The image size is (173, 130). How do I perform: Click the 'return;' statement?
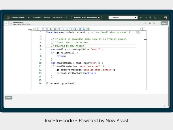click(61, 56)
